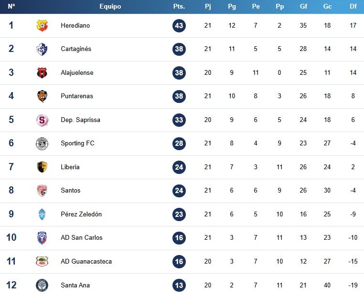Click the AD Guanacasteca crest

[42, 262]
